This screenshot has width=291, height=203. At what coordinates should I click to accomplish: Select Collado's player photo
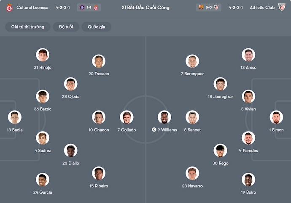(127, 117)
